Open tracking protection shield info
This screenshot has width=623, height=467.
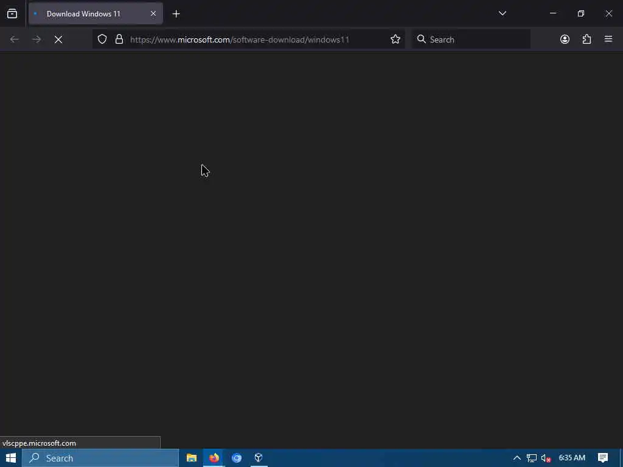(x=102, y=40)
